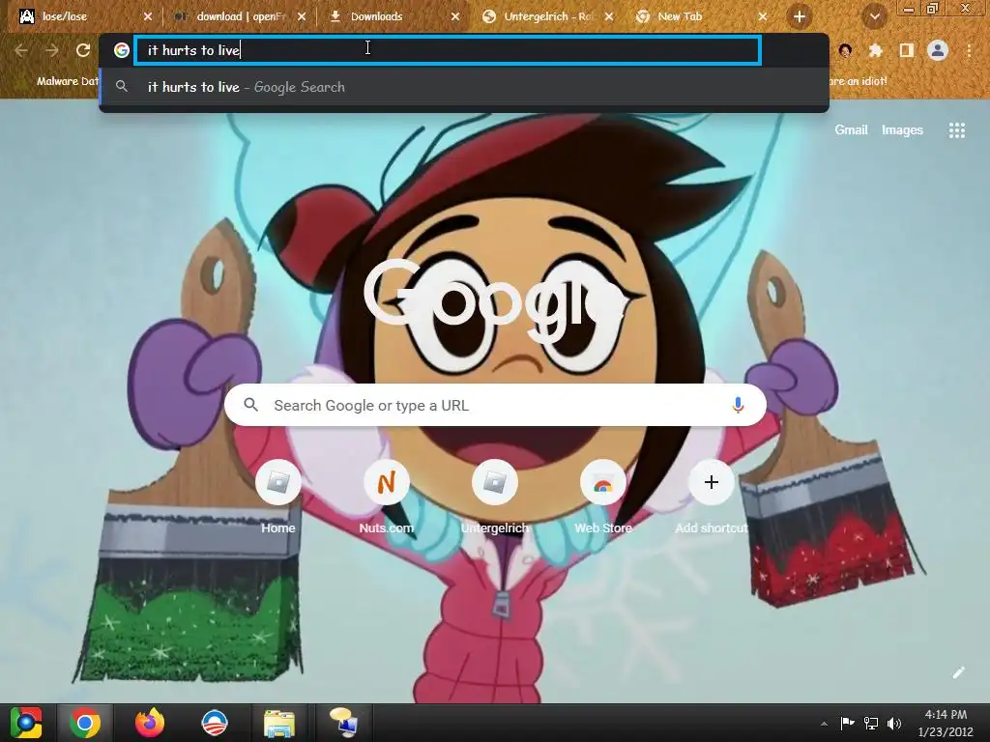990x742 pixels.
Task: Launch Firefox from the taskbar
Action: [x=150, y=723]
